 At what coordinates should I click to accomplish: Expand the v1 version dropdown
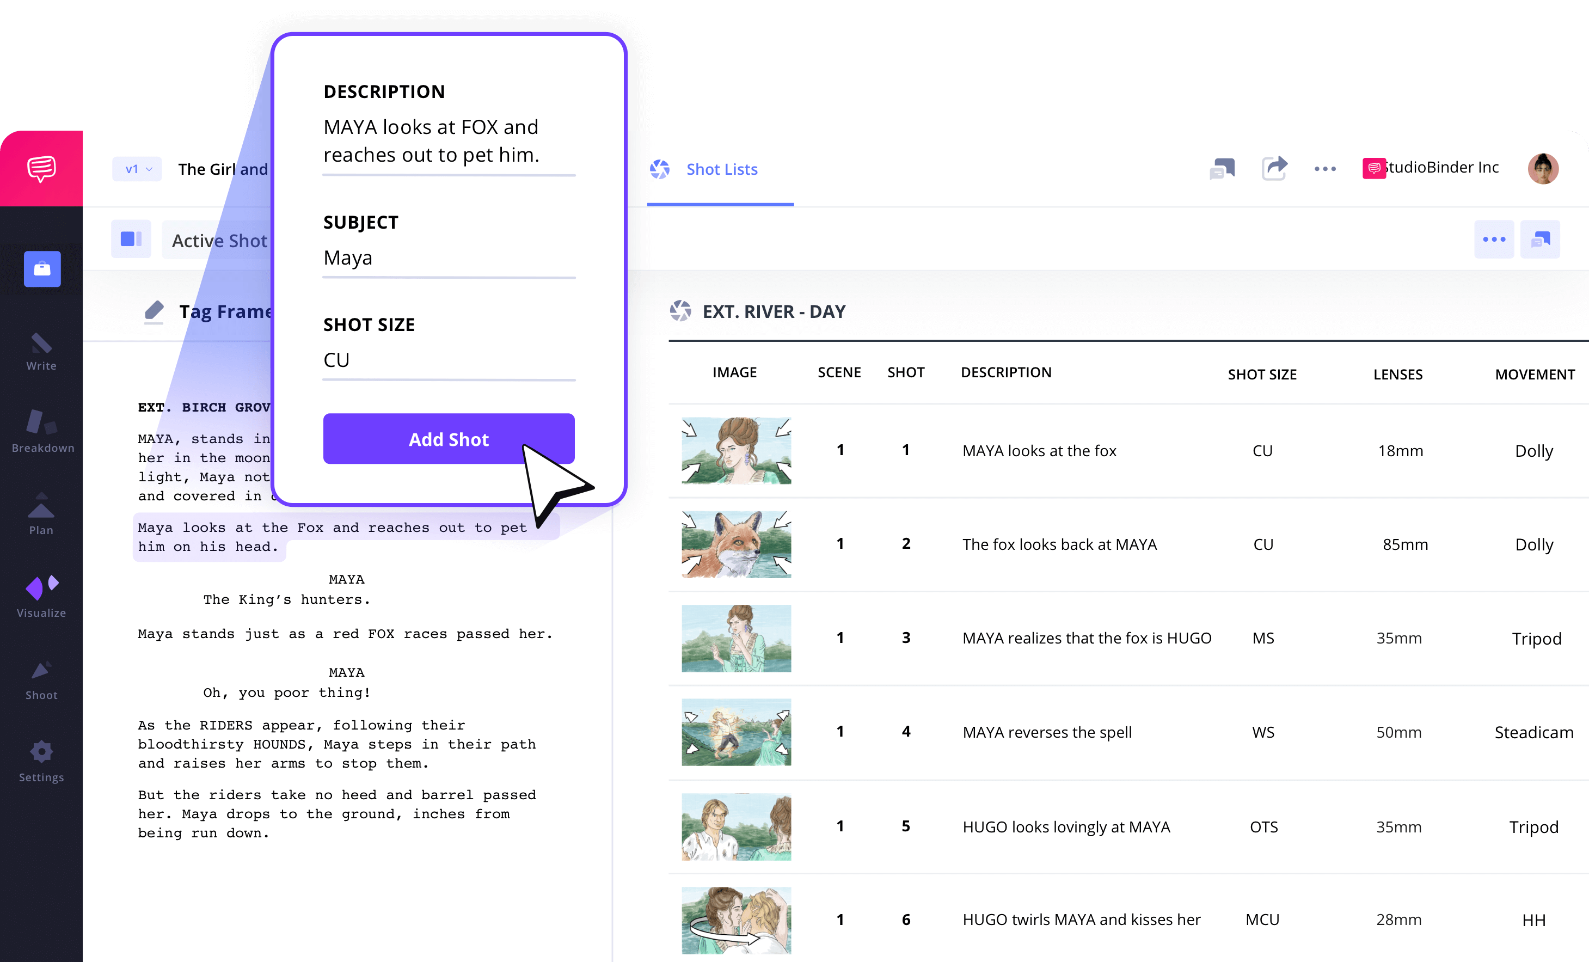pos(136,169)
